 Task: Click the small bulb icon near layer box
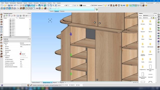click(x=77, y=5)
